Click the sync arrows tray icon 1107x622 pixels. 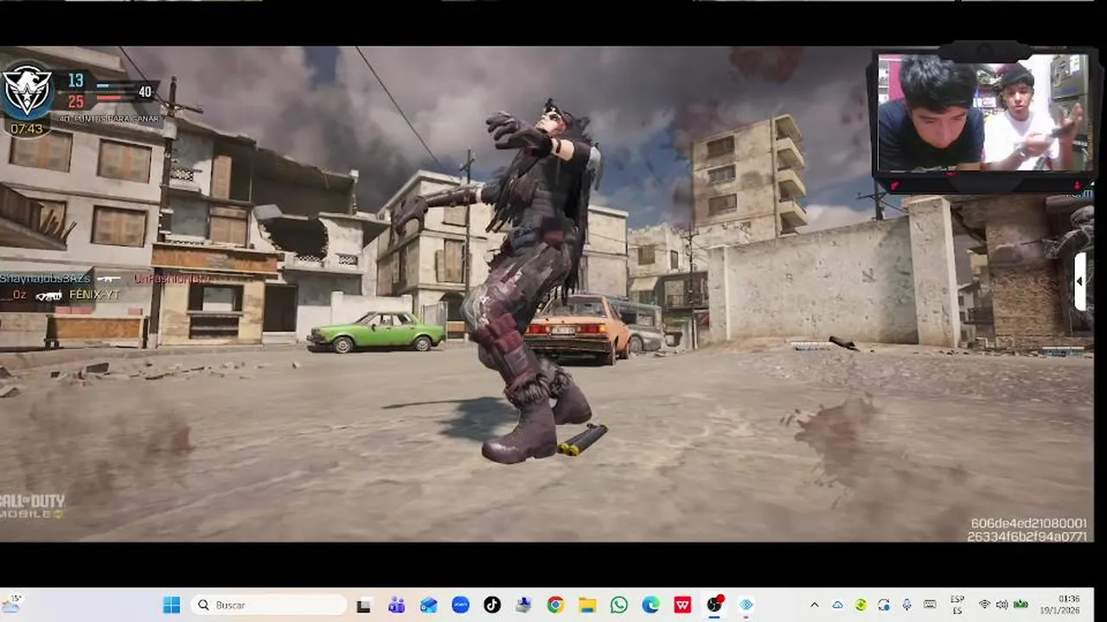(883, 605)
